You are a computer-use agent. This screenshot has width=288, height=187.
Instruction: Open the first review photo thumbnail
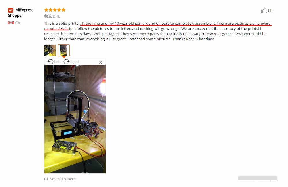pos(50,50)
